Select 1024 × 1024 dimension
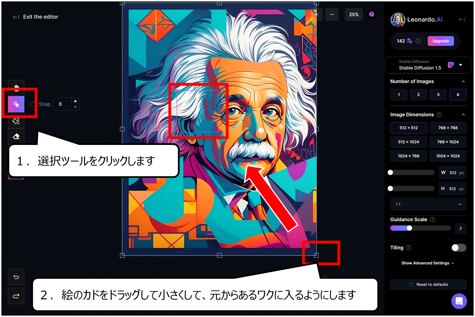 point(448,156)
